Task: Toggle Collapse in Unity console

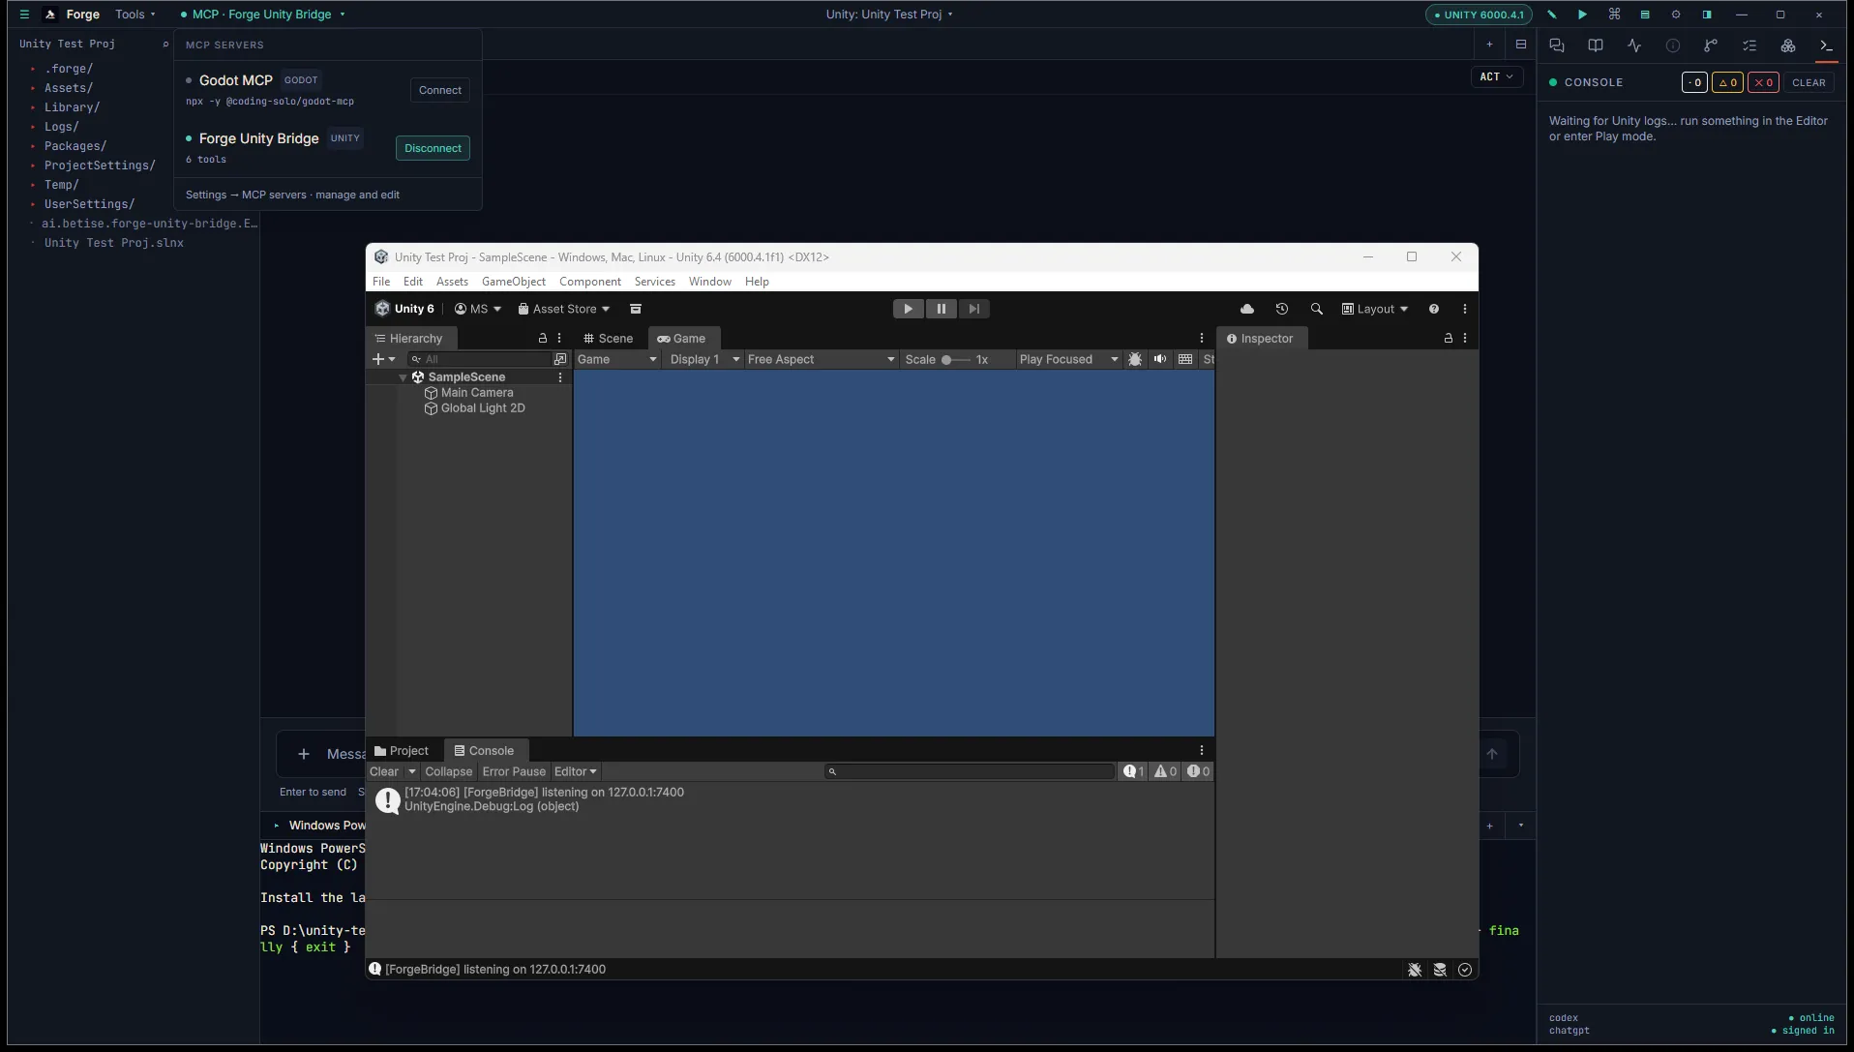Action: coord(448,771)
